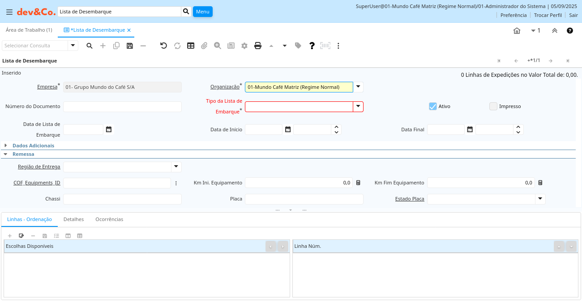Click the Help question mark toolbar icon
Image resolution: width=582 pixels, height=301 pixels.
click(312, 46)
